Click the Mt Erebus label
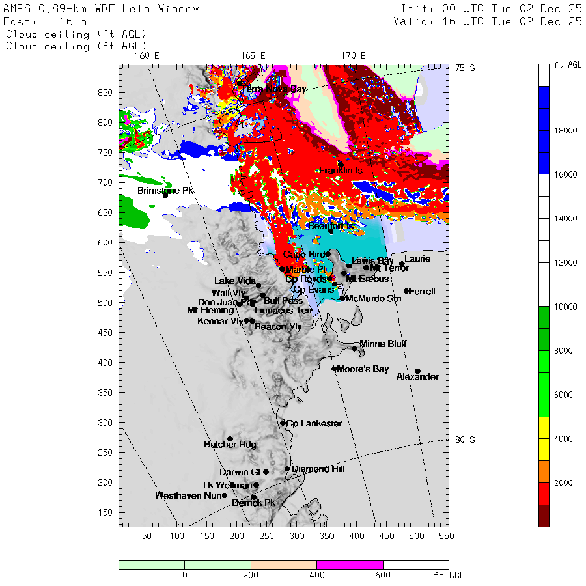The height and width of the screenshot is (586, 586). point(368,279)
